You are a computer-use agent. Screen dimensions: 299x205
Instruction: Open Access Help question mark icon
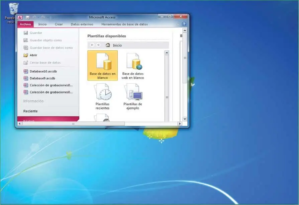pyautogui.click(x=184, y=24)
